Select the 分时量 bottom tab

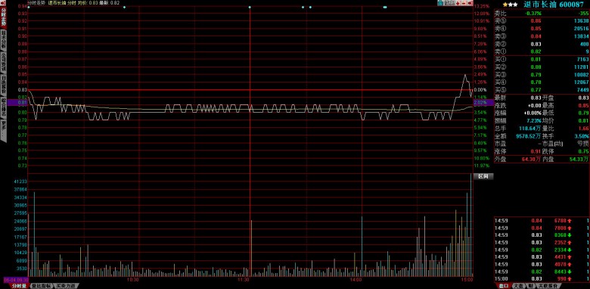(19, 286)
